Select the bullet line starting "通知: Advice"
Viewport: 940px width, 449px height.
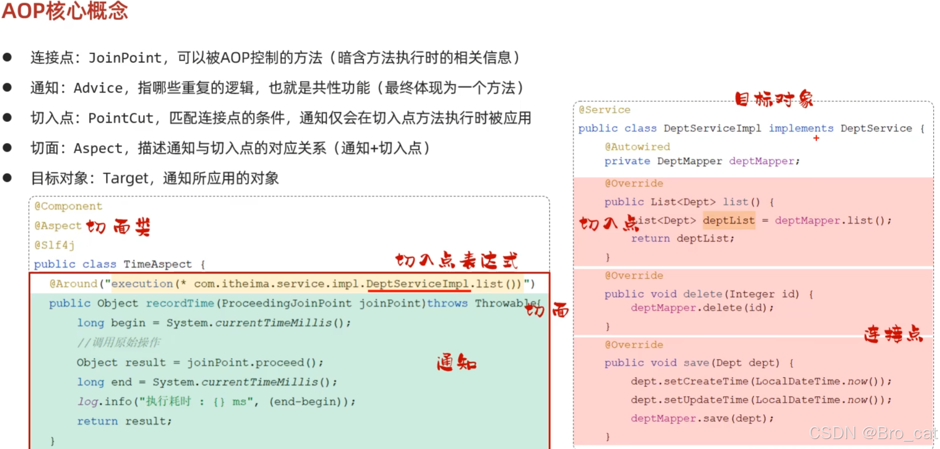[277, 88]
